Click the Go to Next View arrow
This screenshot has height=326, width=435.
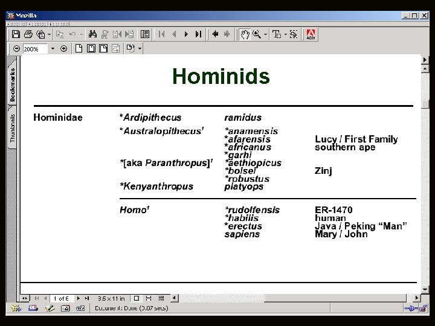click(227, 34)
